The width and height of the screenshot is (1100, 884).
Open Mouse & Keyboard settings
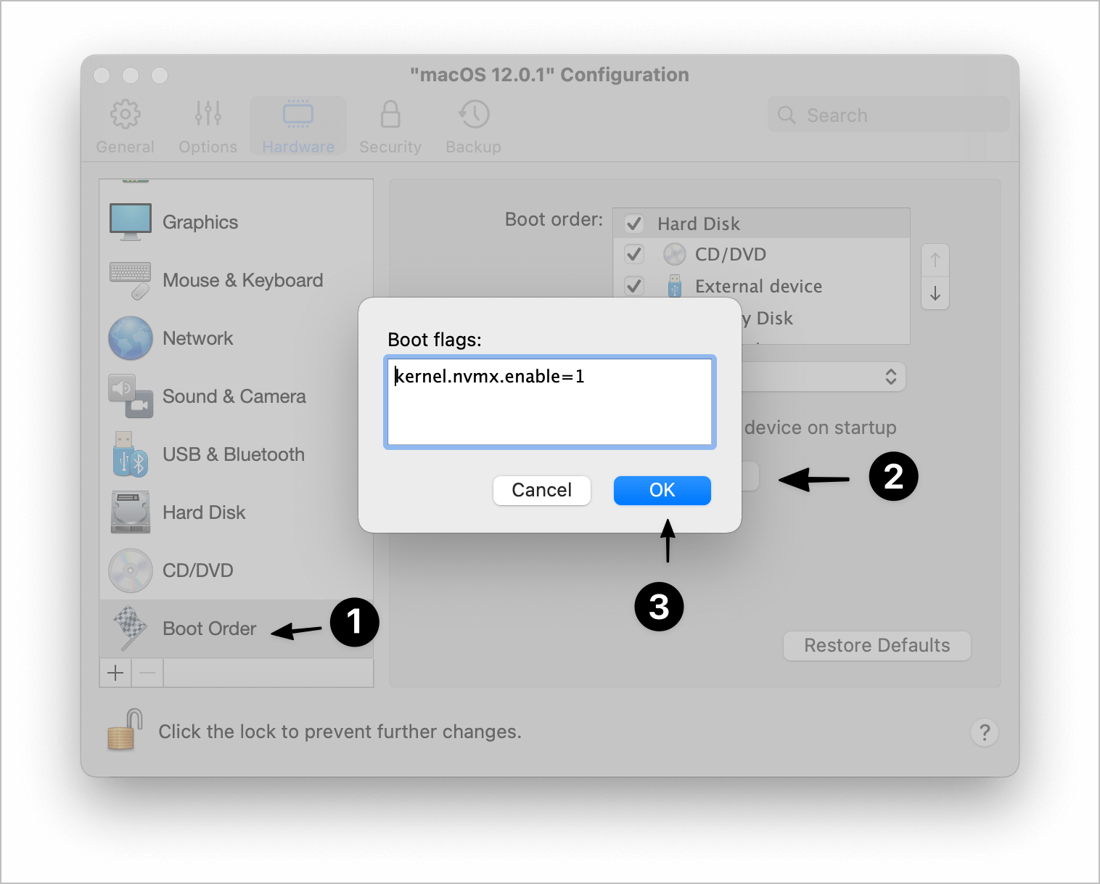(242, 281)
